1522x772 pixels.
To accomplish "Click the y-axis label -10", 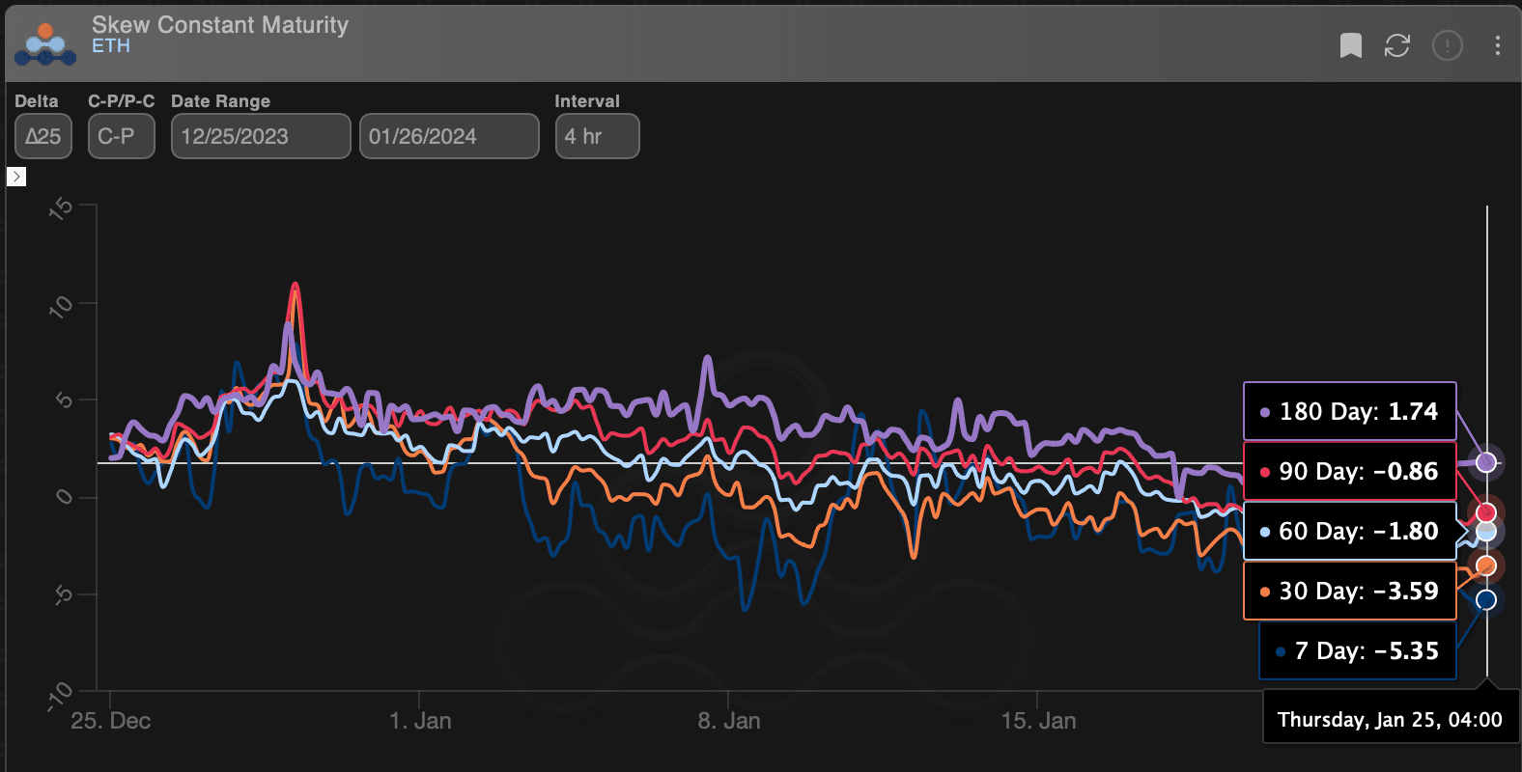I will coord(60,696).
